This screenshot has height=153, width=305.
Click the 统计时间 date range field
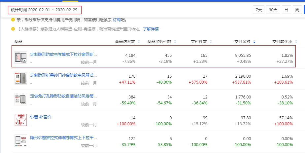point(44,10)
